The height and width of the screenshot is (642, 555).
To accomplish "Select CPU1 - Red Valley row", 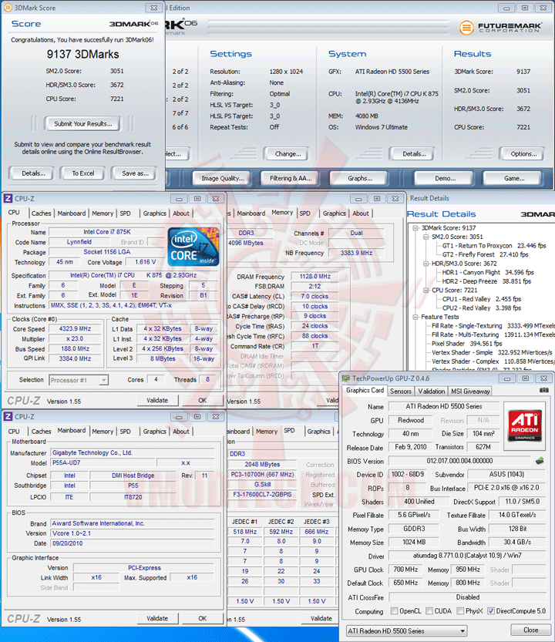I will [x=482, y=299].
